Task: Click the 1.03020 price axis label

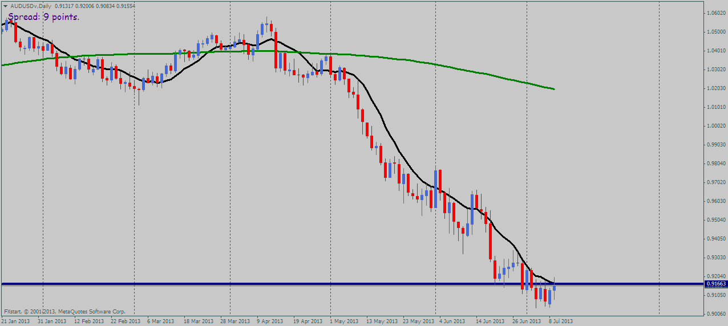Action: pyautogui.click(x=716, y=70)
